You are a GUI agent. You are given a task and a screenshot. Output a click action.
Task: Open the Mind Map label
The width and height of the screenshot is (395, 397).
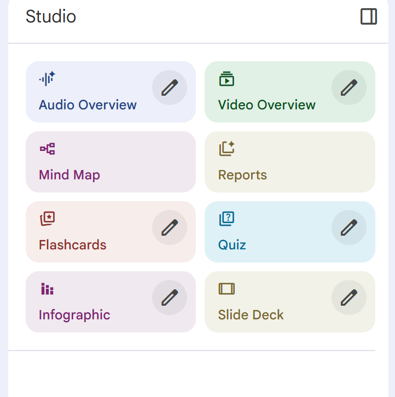pyautogui.click(x=69, y=175)
